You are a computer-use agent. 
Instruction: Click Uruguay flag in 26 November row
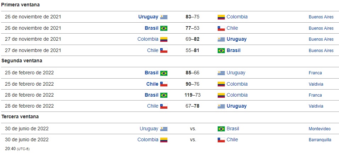(164, 17)
